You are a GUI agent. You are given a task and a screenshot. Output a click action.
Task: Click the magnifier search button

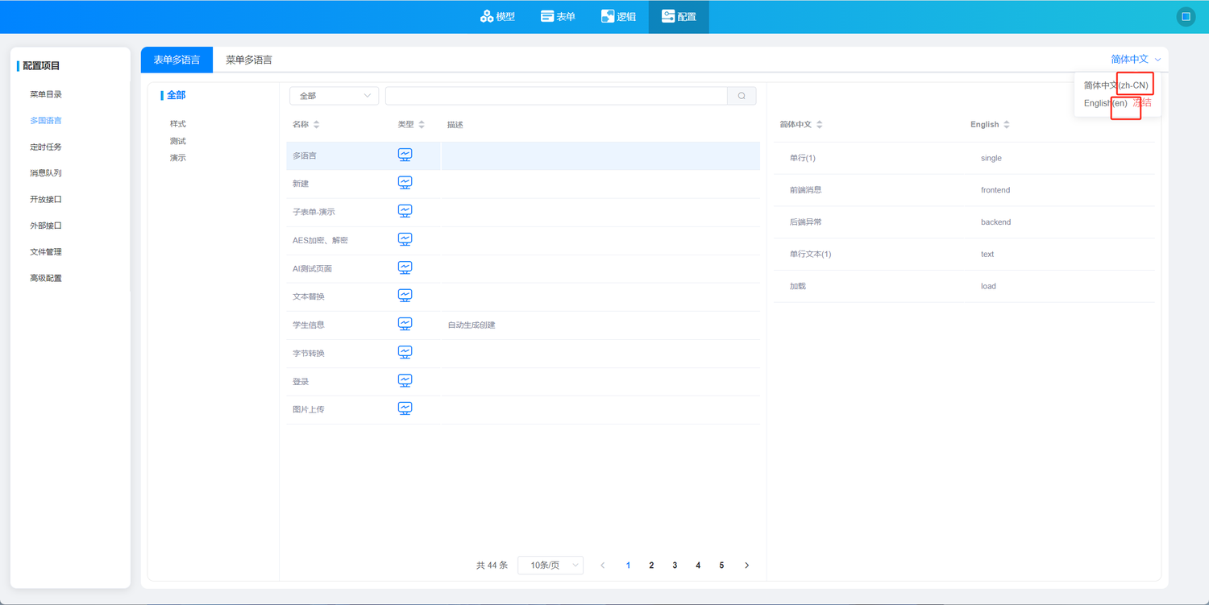click(x=742, y=96)
